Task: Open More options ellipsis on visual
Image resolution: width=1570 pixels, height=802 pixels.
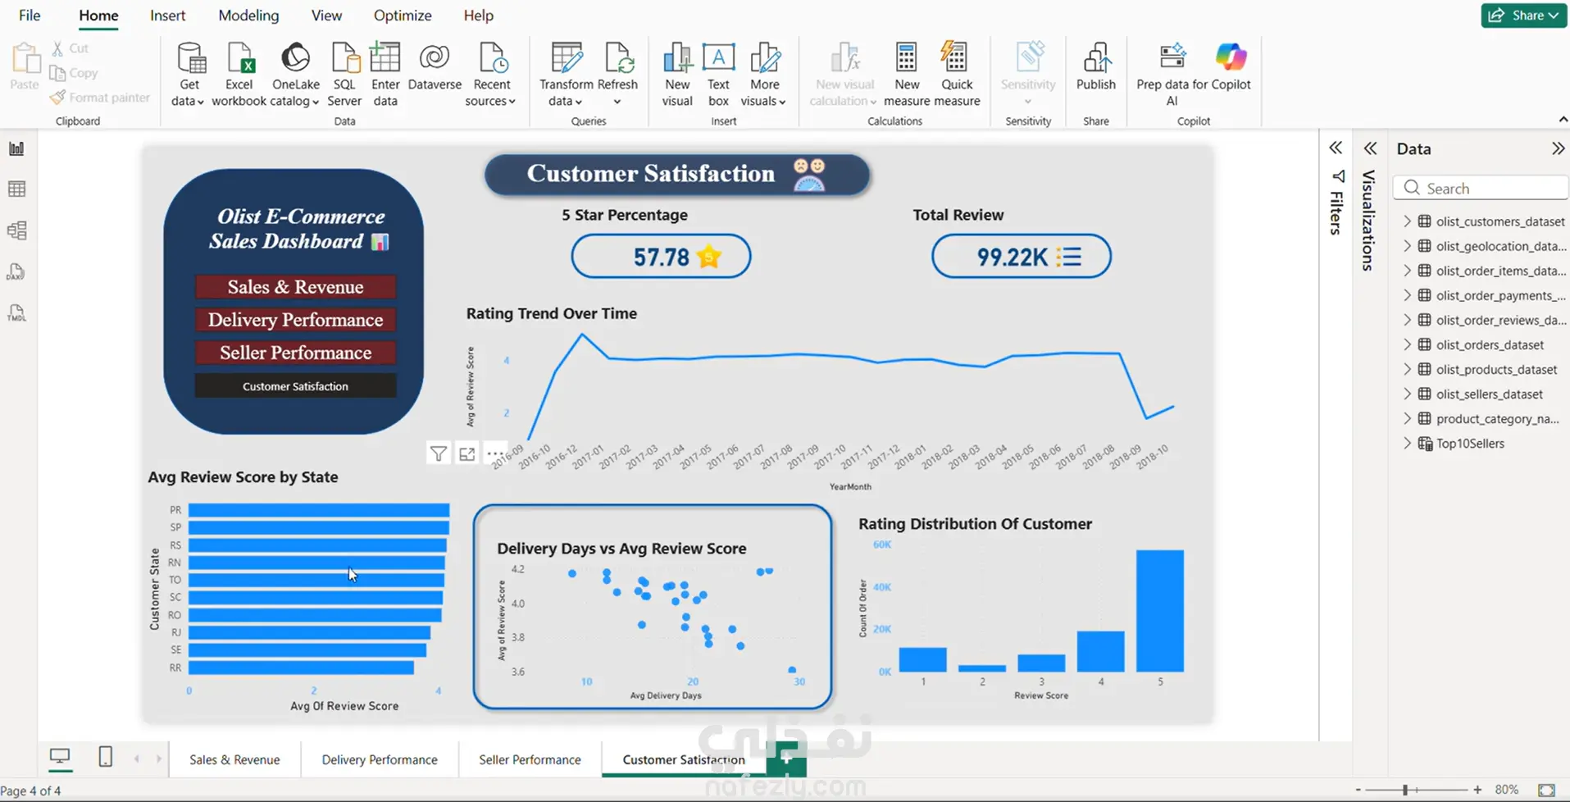Action: point(495,453)
